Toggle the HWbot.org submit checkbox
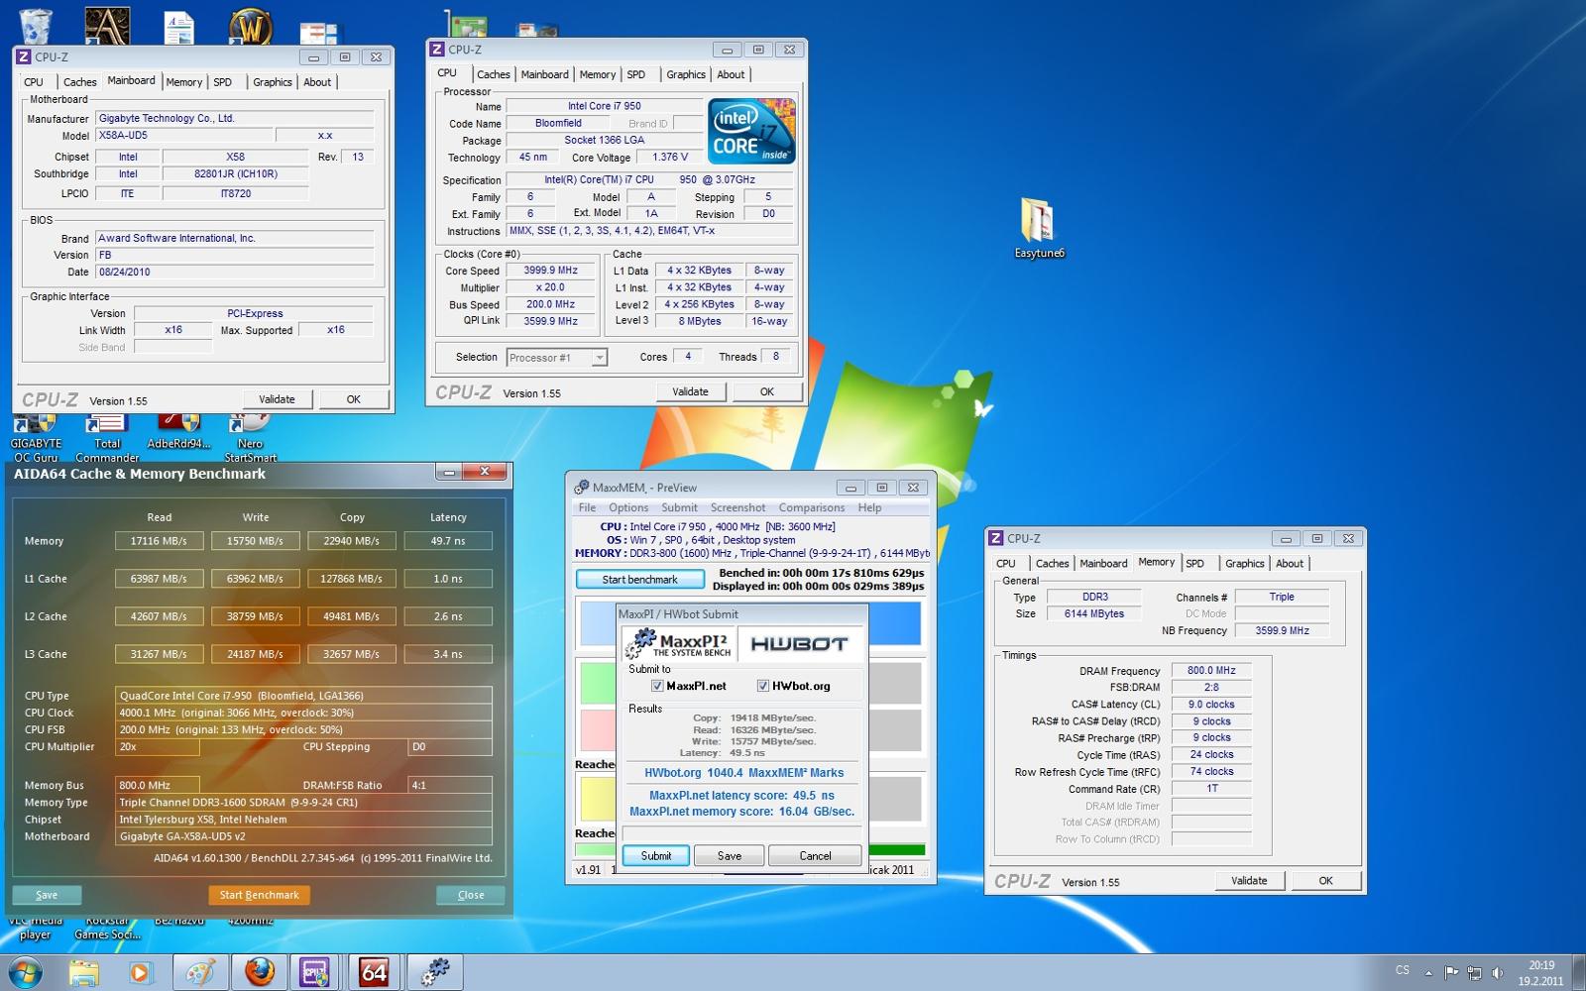Screen dimensions: 1586x991 [x=763, y=686]
